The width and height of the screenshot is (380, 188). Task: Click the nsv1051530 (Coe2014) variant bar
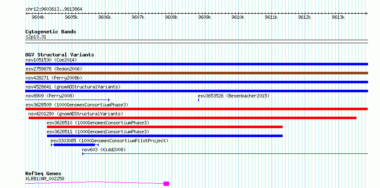pos(196,64)
